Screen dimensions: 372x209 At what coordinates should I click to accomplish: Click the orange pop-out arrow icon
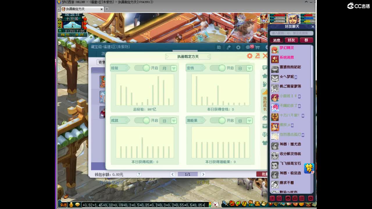click(257, 56)
